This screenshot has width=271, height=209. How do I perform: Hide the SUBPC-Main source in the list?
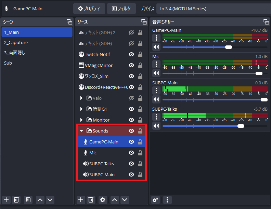[x=131, y=175]
